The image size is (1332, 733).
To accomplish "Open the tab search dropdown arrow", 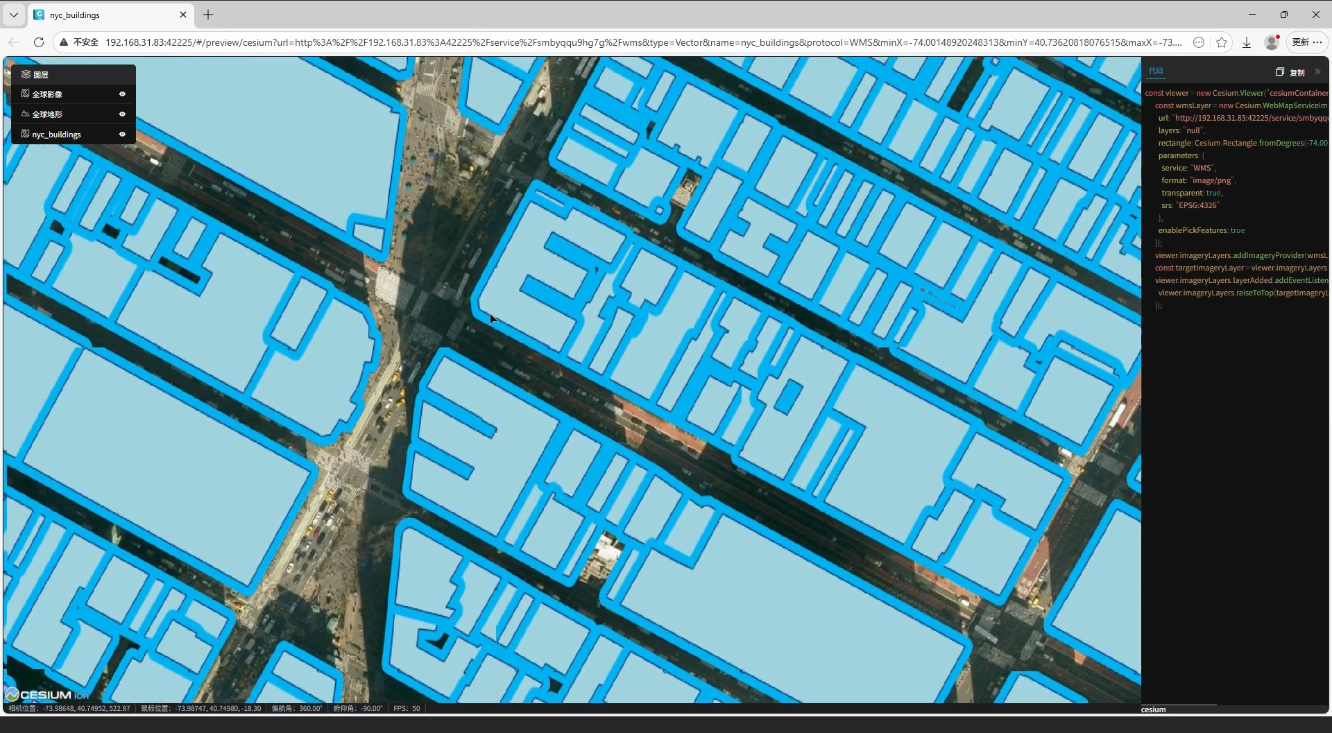I will 13,15.
